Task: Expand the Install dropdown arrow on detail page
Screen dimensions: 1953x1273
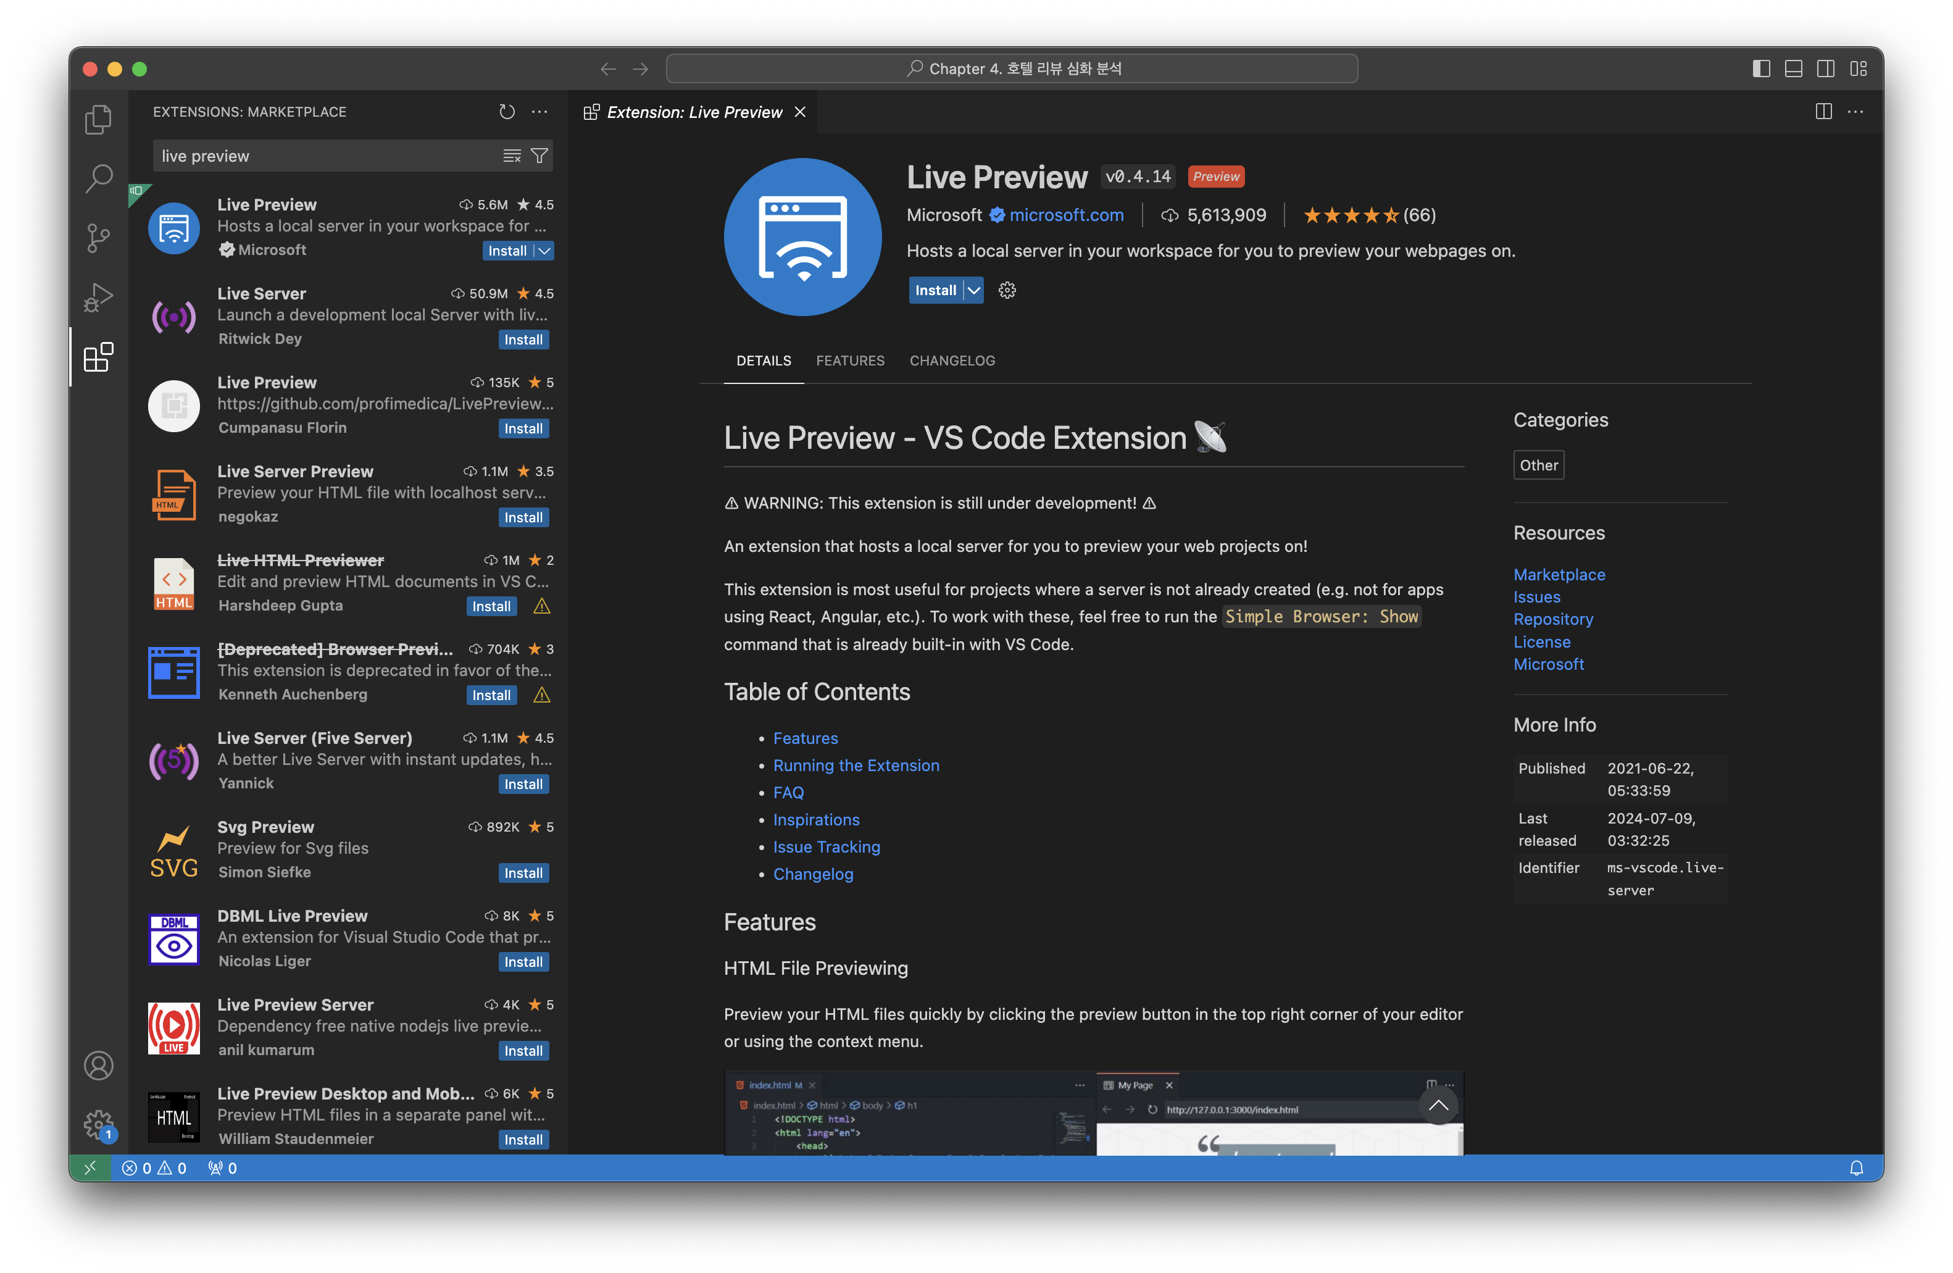Action: 973,291
